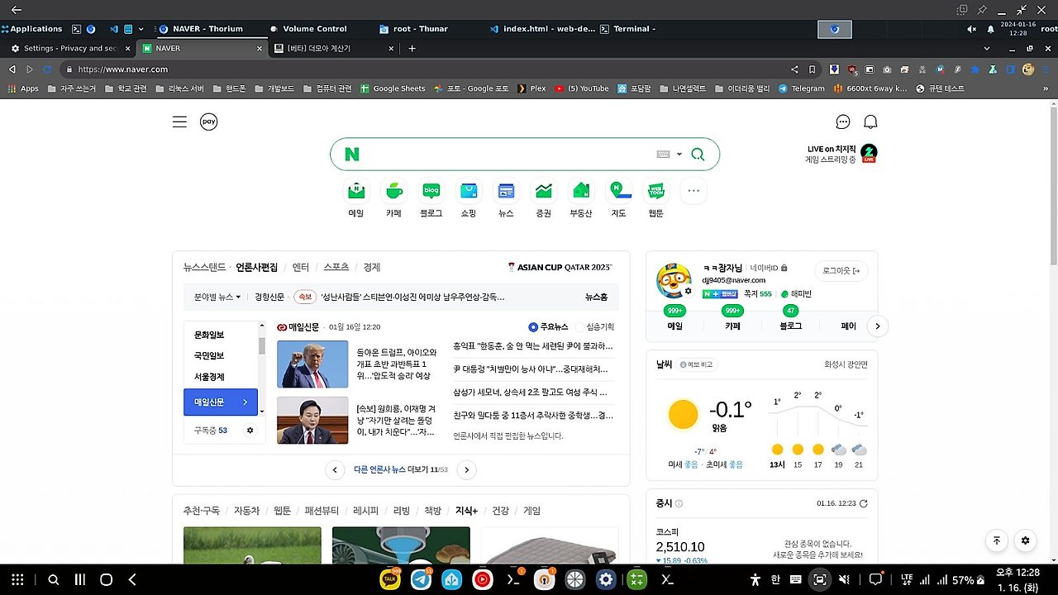Click the scroll-to-top arrow button

click(997, 540)
